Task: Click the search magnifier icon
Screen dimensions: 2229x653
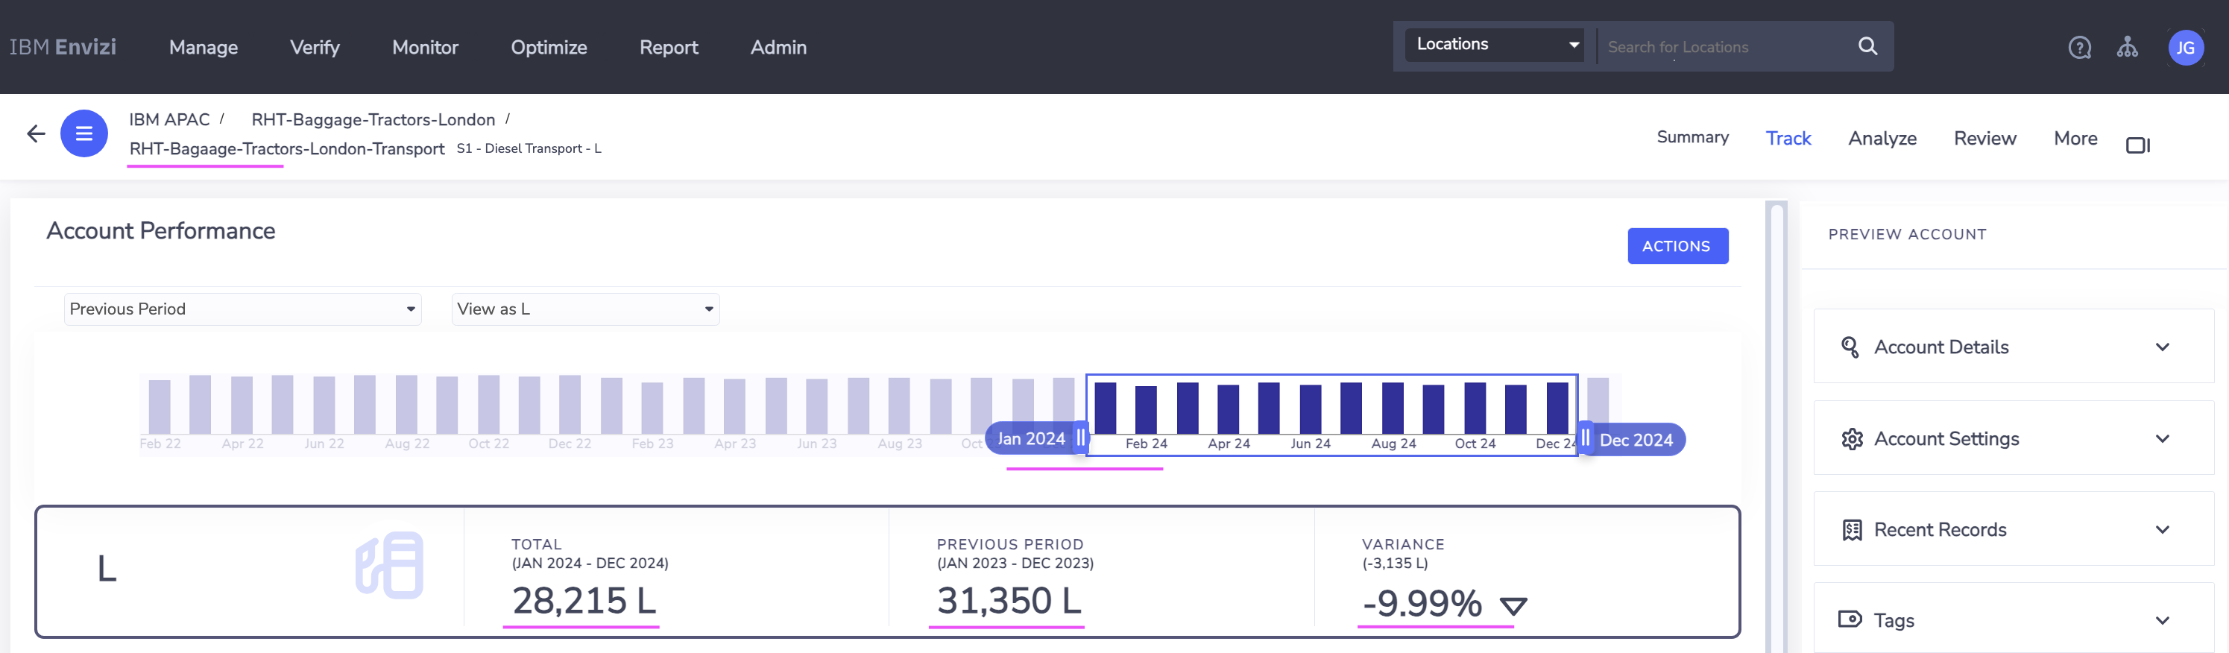Action: tap(1867, 47)
